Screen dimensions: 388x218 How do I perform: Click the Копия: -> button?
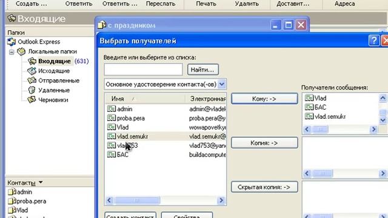click(264, 143)
